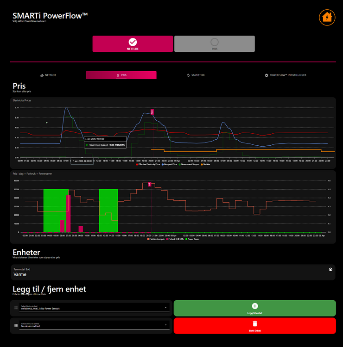Expand the Termostat Bad Varme device row

click(171, 272)
